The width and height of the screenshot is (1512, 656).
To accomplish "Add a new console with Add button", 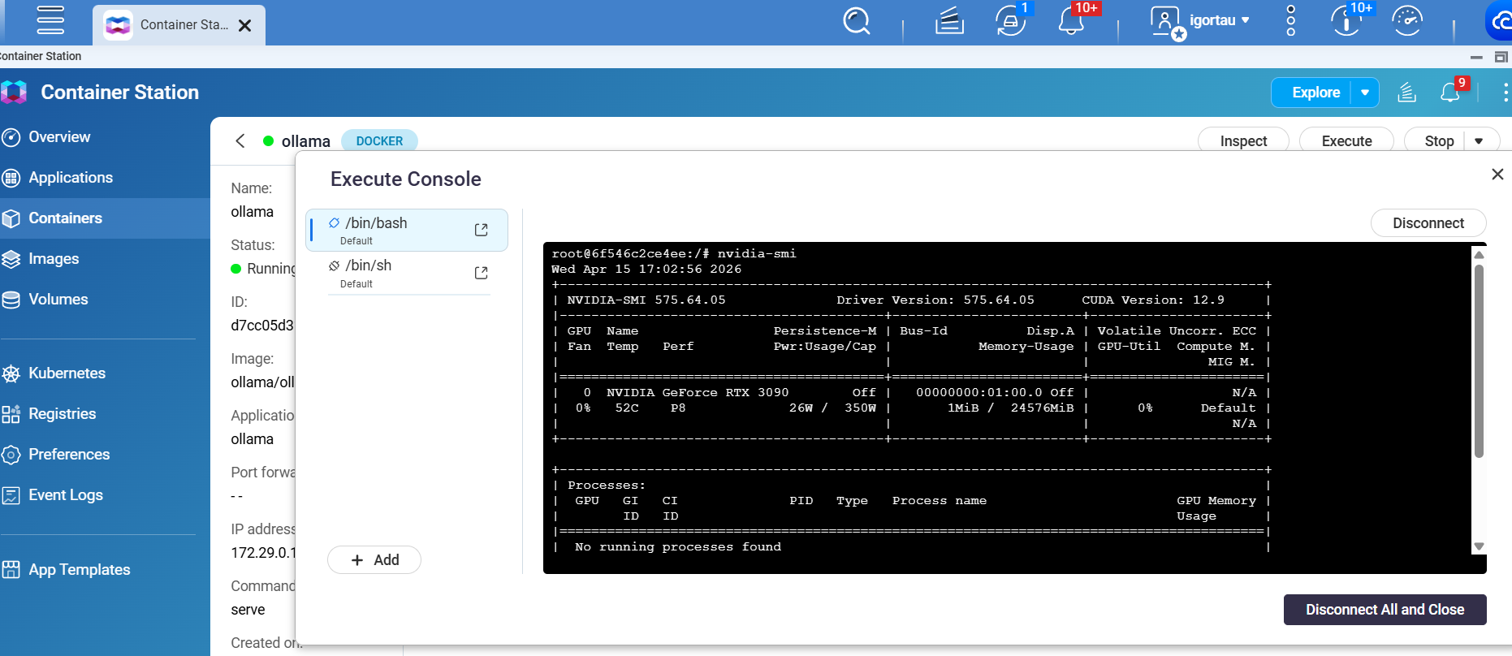I will click(x=374, y=560).
